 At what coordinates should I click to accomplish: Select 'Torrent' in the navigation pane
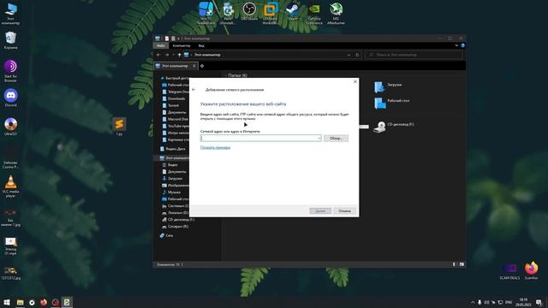(171, 105)
